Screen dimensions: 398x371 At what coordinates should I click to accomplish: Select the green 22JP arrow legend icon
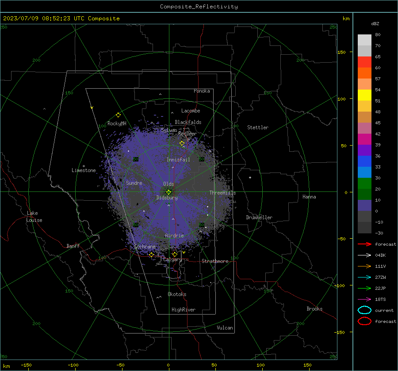point(364,288)
